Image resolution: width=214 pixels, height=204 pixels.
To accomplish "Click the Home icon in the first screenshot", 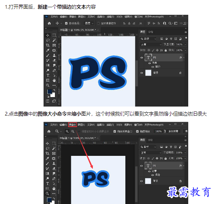I will 49,24.
